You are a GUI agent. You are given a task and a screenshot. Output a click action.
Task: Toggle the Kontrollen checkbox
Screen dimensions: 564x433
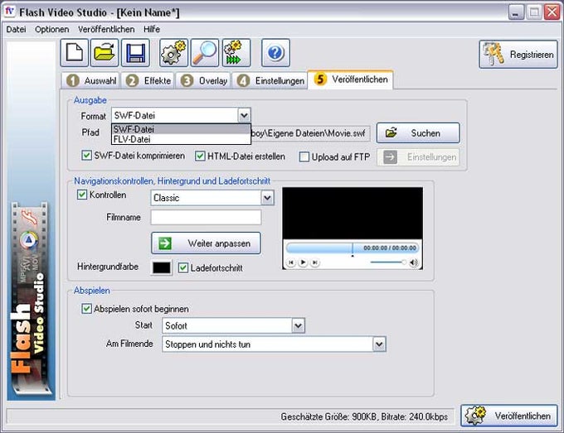82,195
